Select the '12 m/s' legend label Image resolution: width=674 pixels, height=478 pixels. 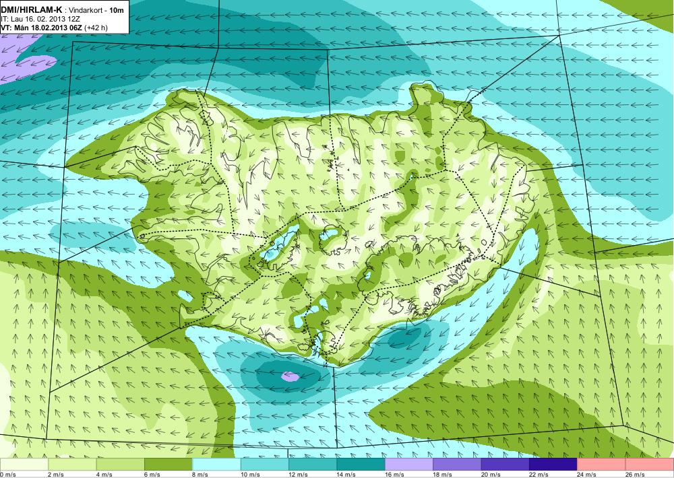299,475
